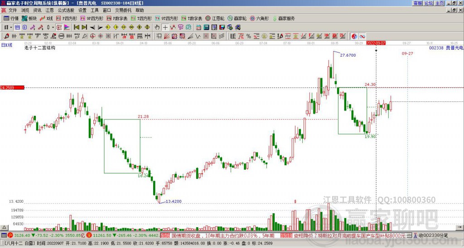Open the 浏览 menu
The width and height of the screenshot is (464, 248).
click(x=25, y=10)
